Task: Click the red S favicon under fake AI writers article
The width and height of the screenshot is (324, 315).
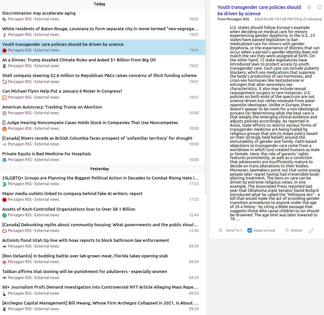Action: point(4,200)
